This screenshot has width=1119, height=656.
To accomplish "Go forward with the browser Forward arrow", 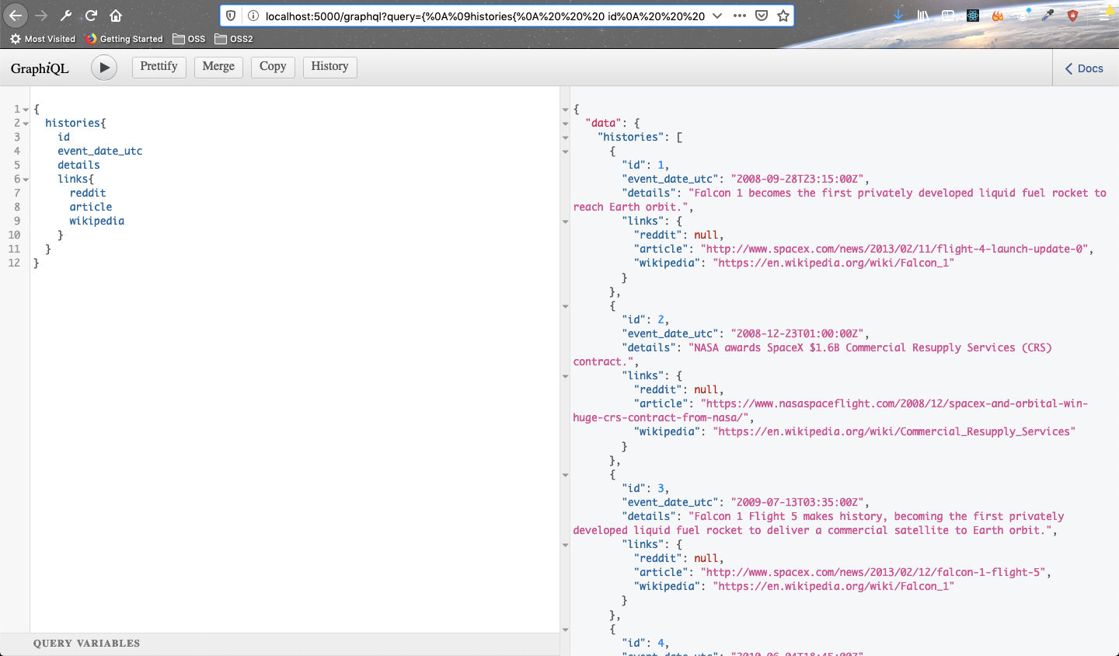I will [41, 16].
